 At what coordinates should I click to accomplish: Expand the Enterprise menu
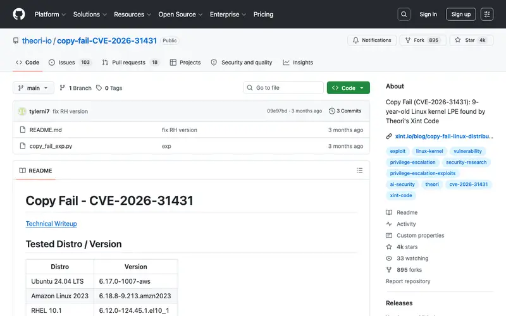[228, 14]
